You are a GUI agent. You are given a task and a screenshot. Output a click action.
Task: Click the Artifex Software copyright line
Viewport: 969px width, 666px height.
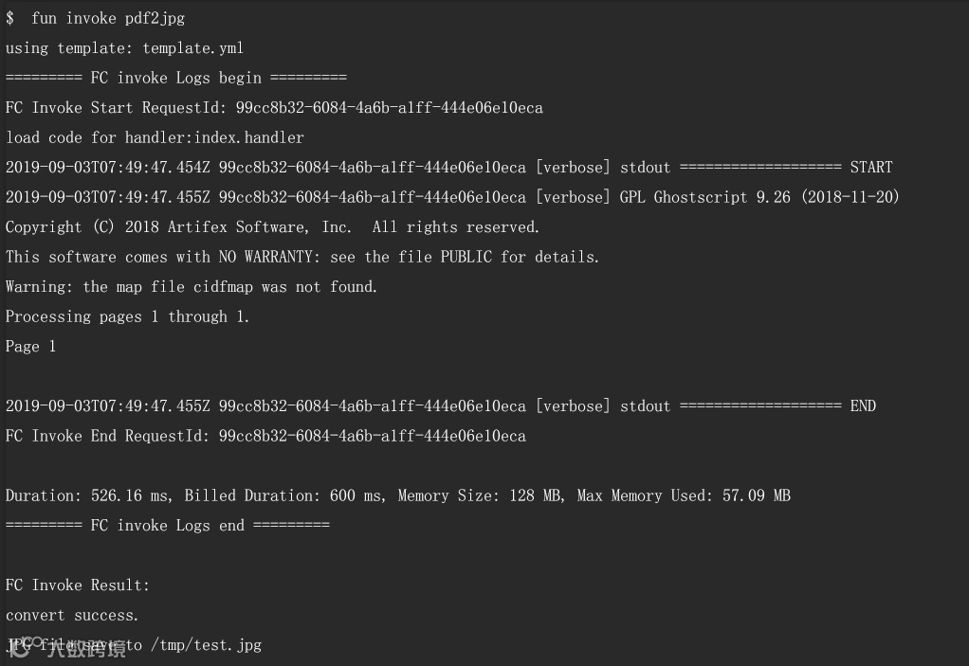point(272,226)
